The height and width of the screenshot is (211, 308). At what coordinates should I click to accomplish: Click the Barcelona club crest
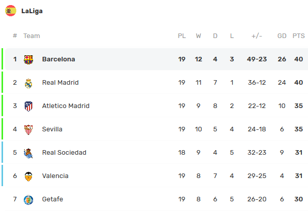(28, 59)
